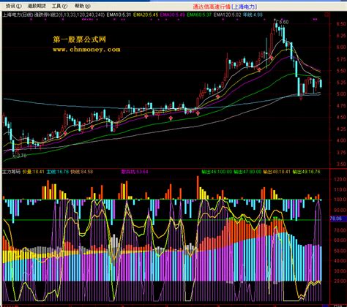
Task: Click the magenta 散兵坑:53.64 value
Action: [135, 172]
